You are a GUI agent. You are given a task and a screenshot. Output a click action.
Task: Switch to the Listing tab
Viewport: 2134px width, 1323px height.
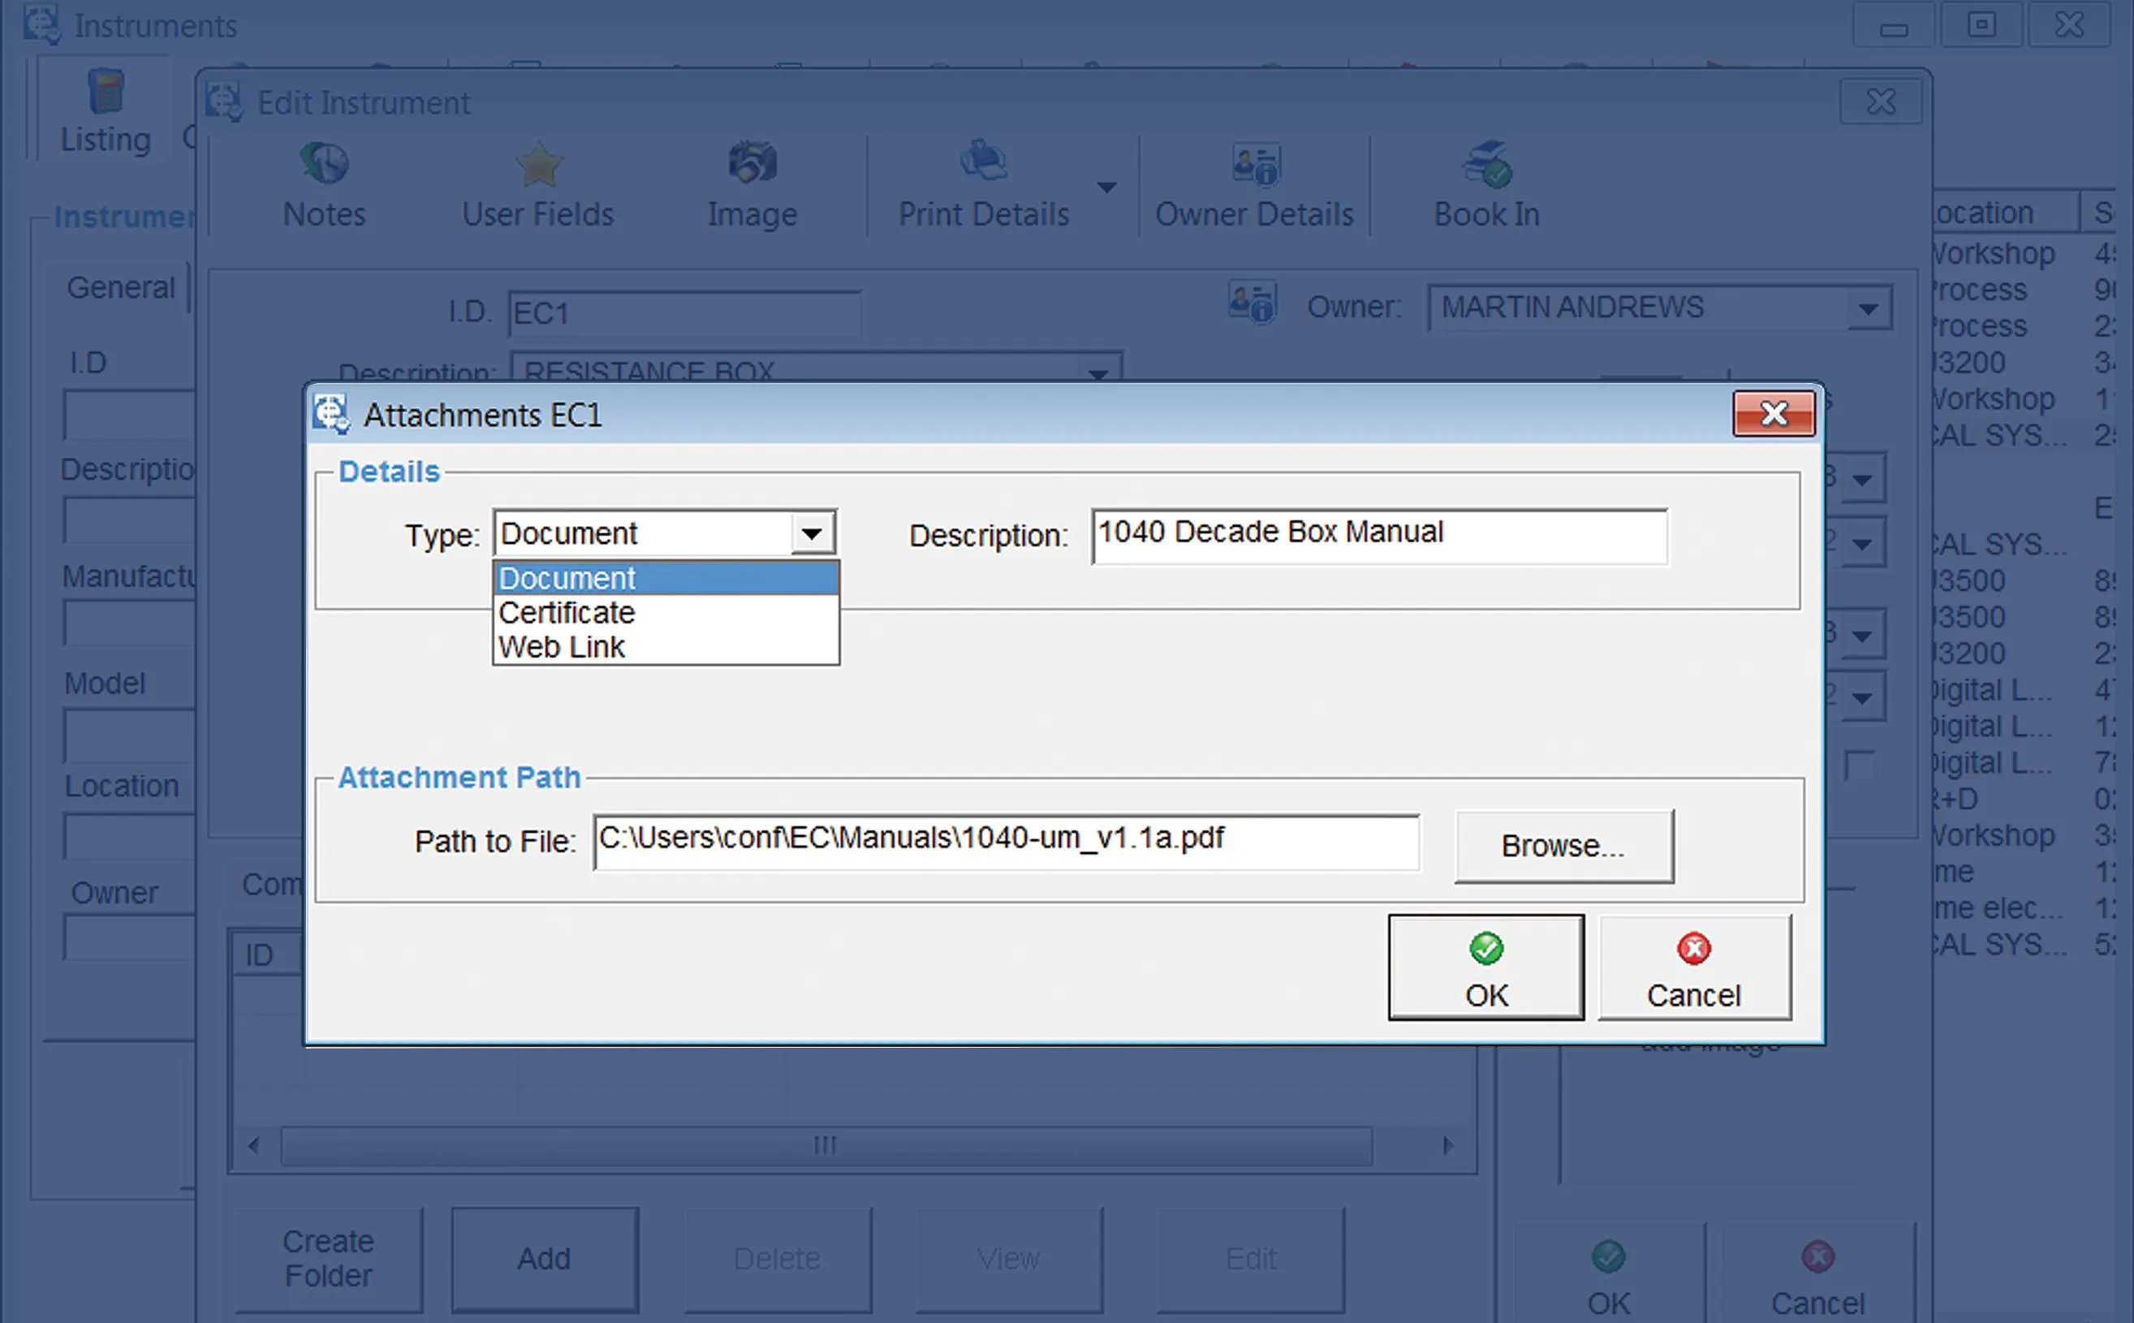click(105, 138)
